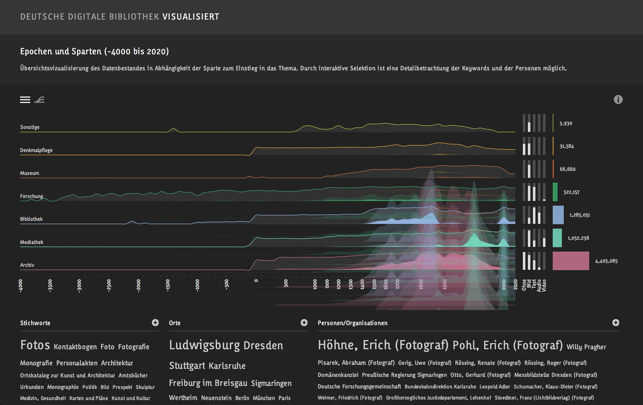This screenshot has width=643, height=405.
Task: Click the year 0 timeline marker
Action: (x=256, y=281)
